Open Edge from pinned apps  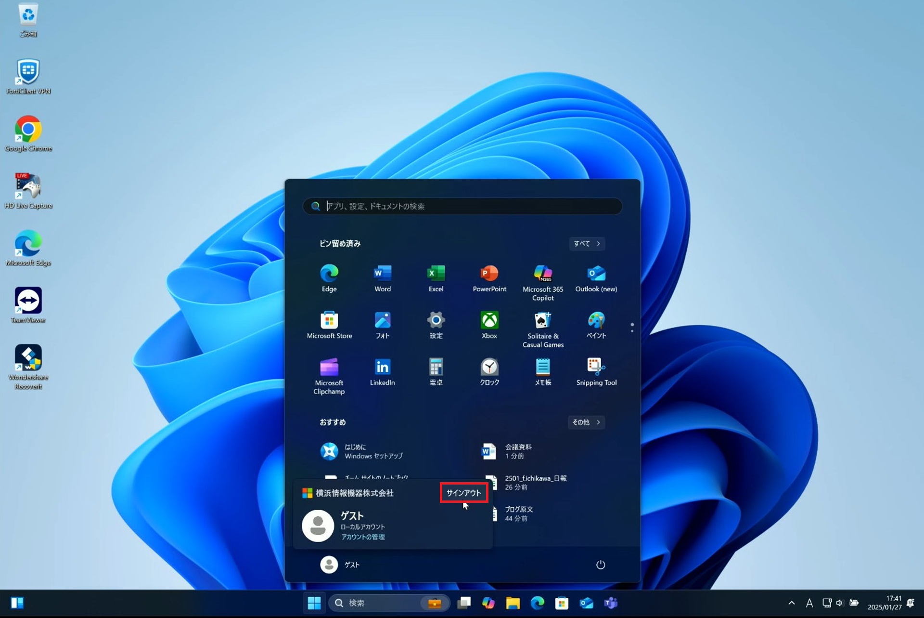329,278
